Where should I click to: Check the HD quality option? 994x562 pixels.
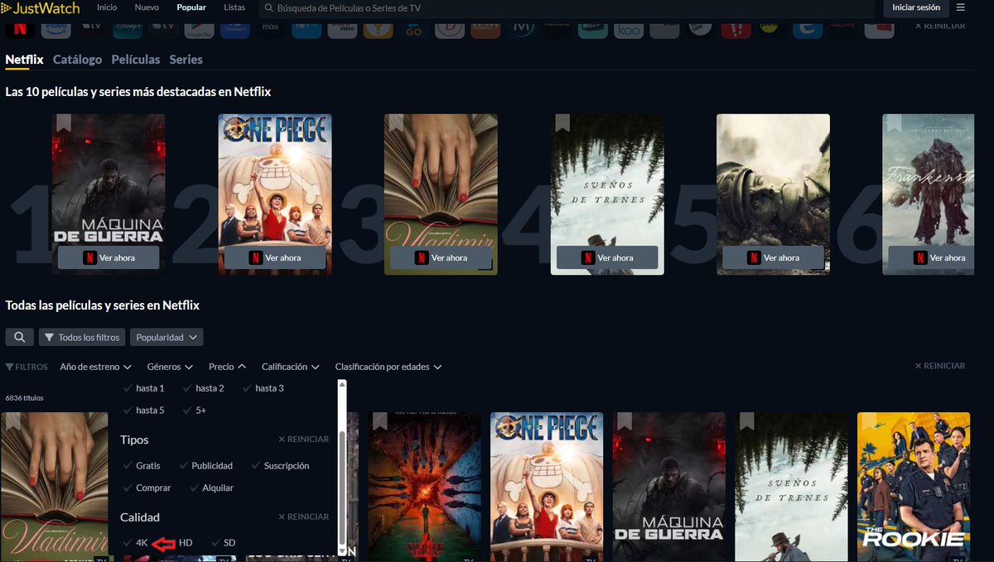tap(186, 543)
